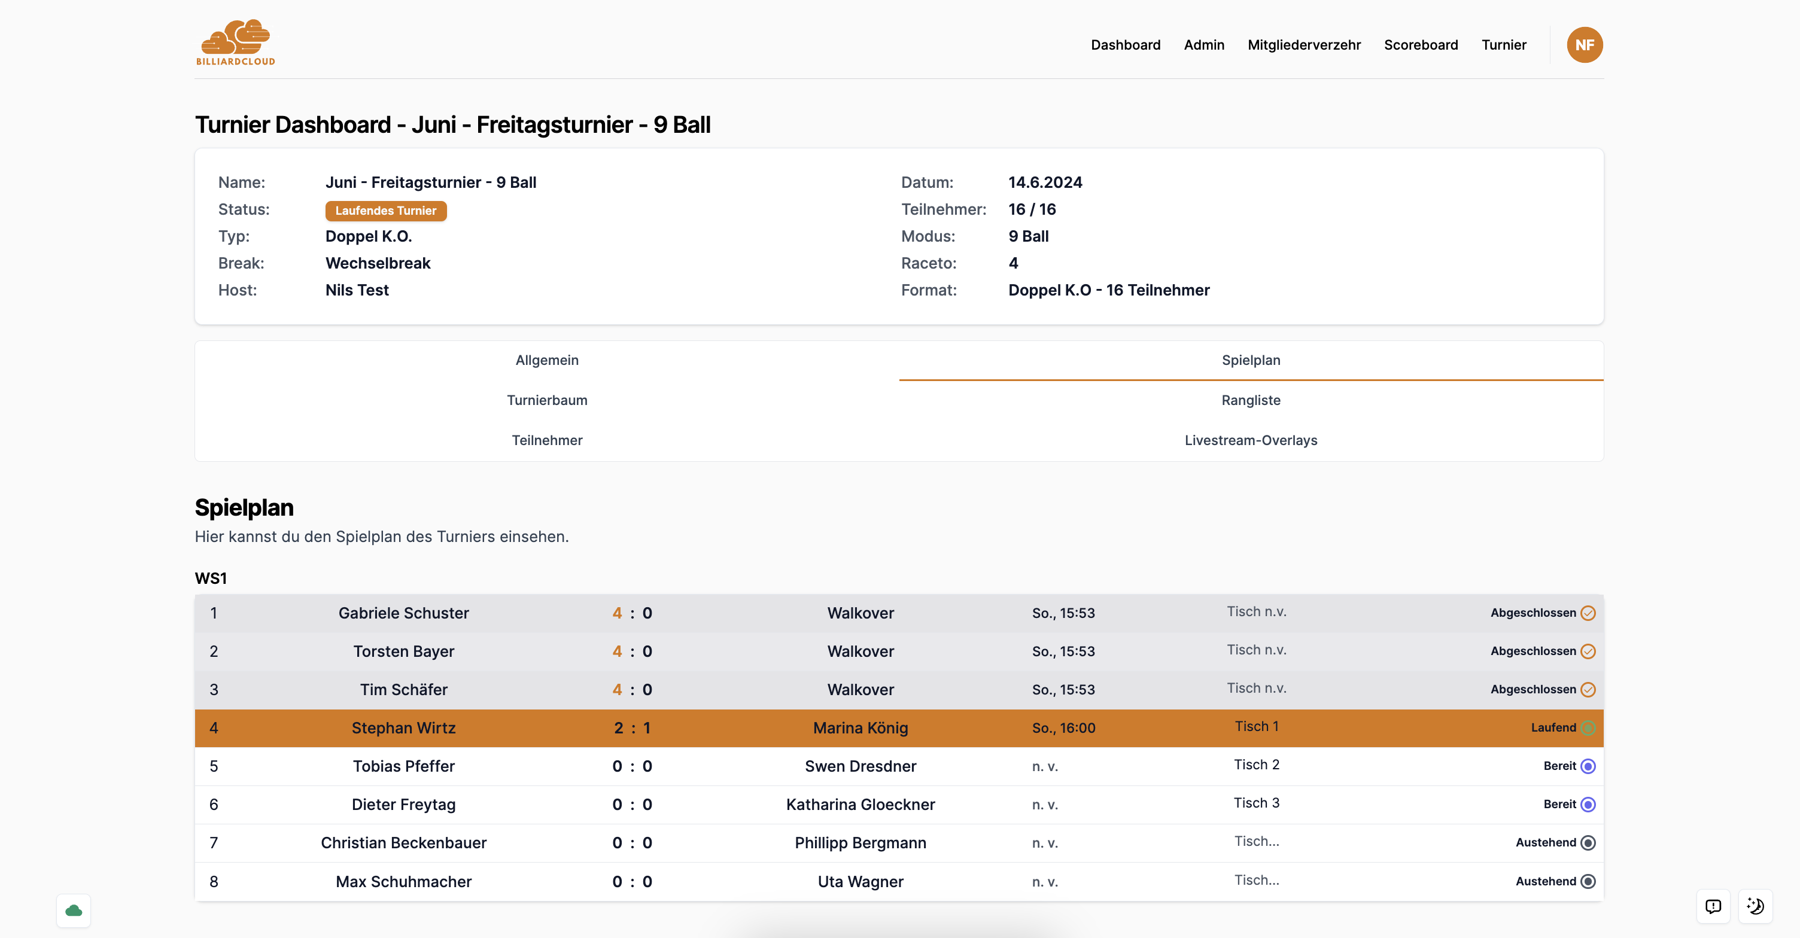Open the Mitgliederverzeichnis navigation link
The height and width of the screenshot is (938, 1800).
click(x=1303, y=45)
